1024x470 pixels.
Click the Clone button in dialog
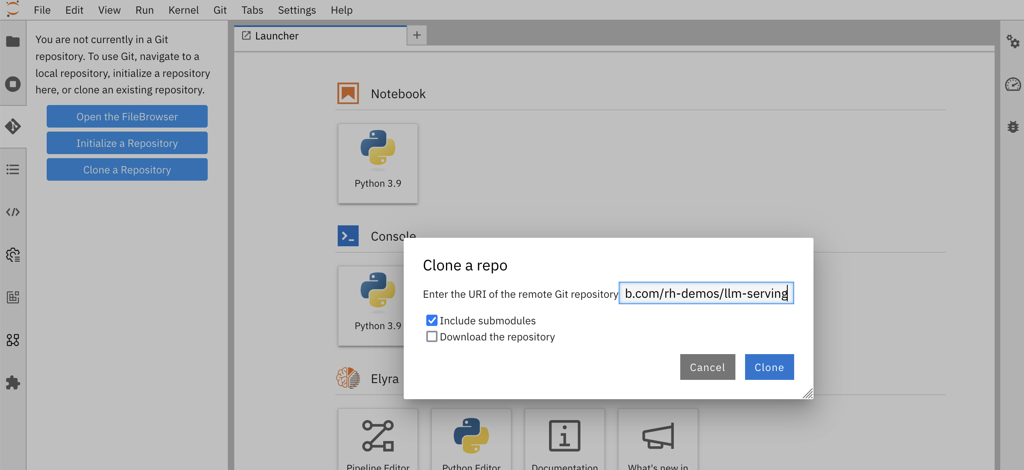(769, 367)
